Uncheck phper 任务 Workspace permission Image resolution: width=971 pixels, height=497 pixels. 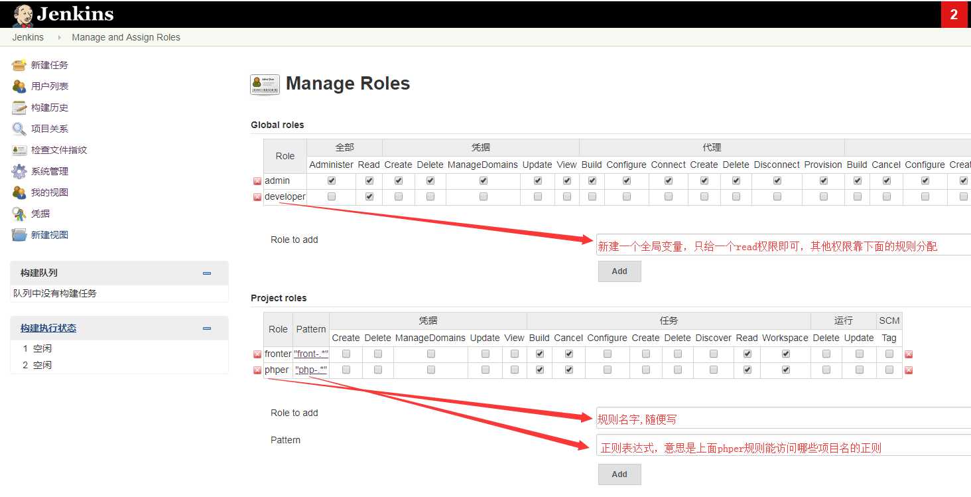786,370
